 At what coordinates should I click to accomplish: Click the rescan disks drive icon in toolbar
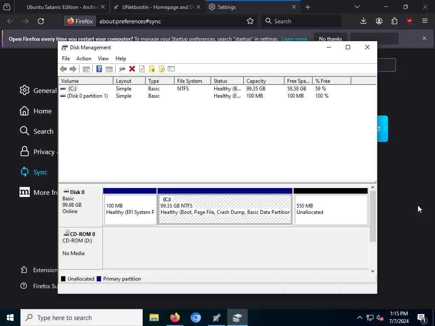point(122,69)
